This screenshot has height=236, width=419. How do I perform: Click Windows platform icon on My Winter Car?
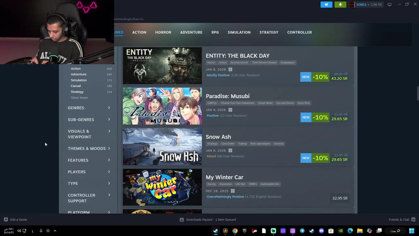(233, 191)
